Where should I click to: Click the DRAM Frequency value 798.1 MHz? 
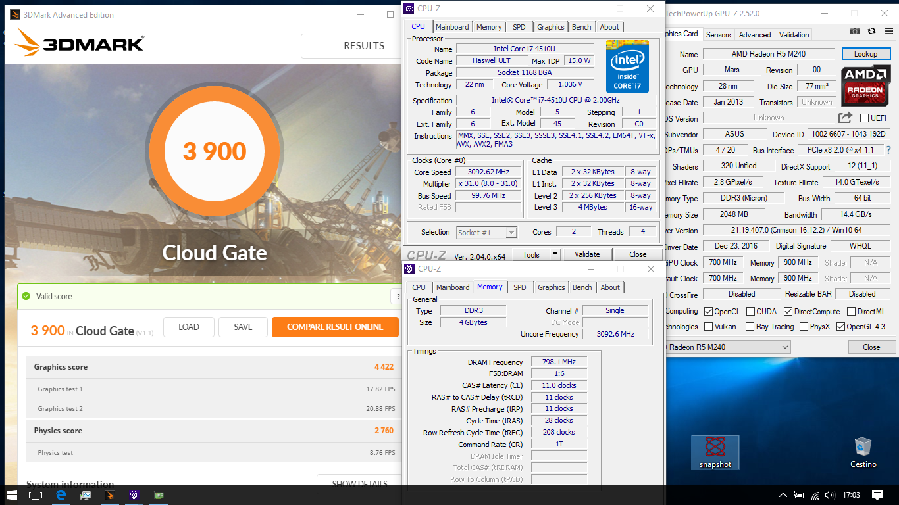coord(558,362)
